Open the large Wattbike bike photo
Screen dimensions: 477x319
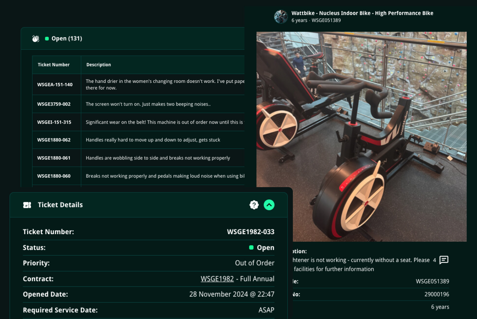tap(361, 136)
